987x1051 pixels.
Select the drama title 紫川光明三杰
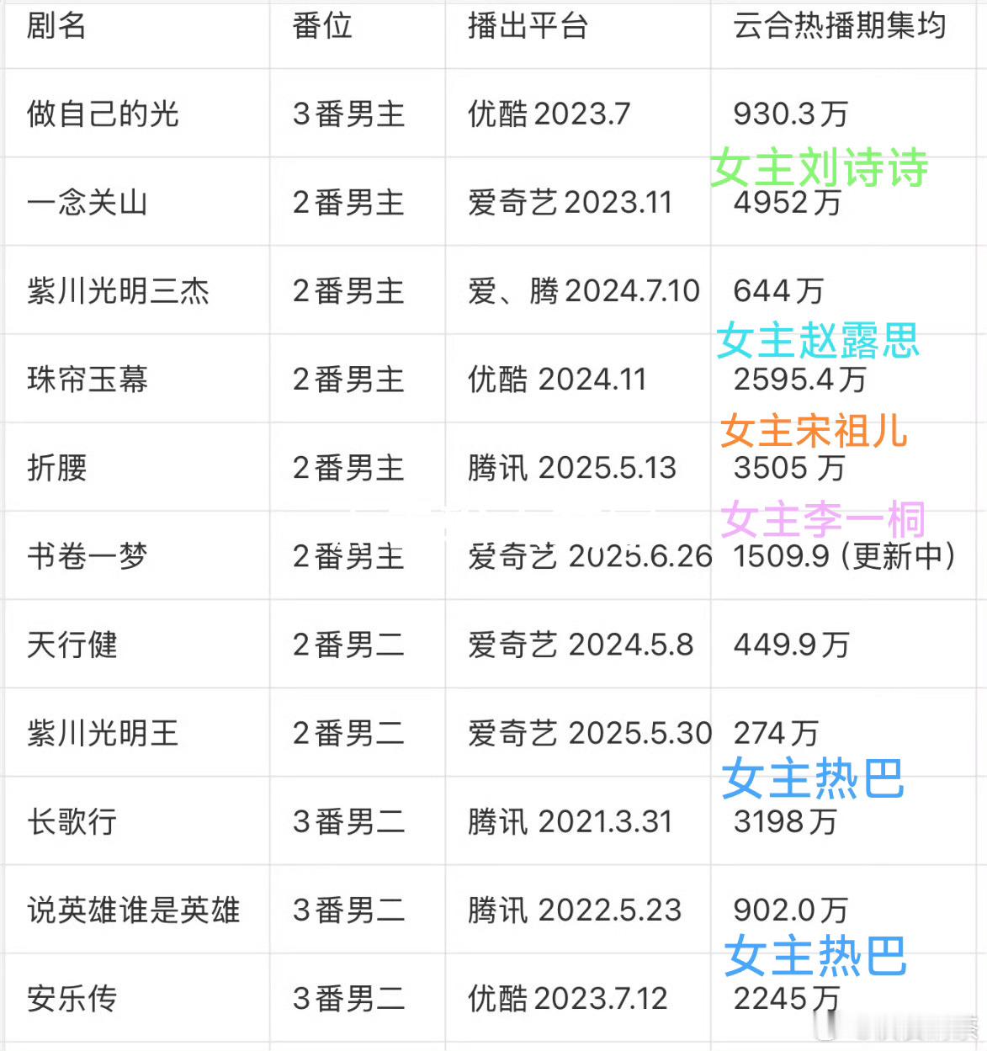click(x=118, y=291)
